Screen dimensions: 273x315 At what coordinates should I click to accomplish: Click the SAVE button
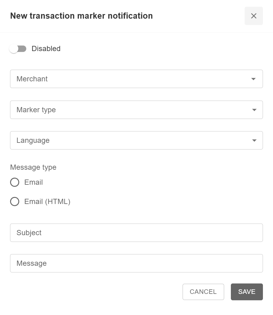246,292
